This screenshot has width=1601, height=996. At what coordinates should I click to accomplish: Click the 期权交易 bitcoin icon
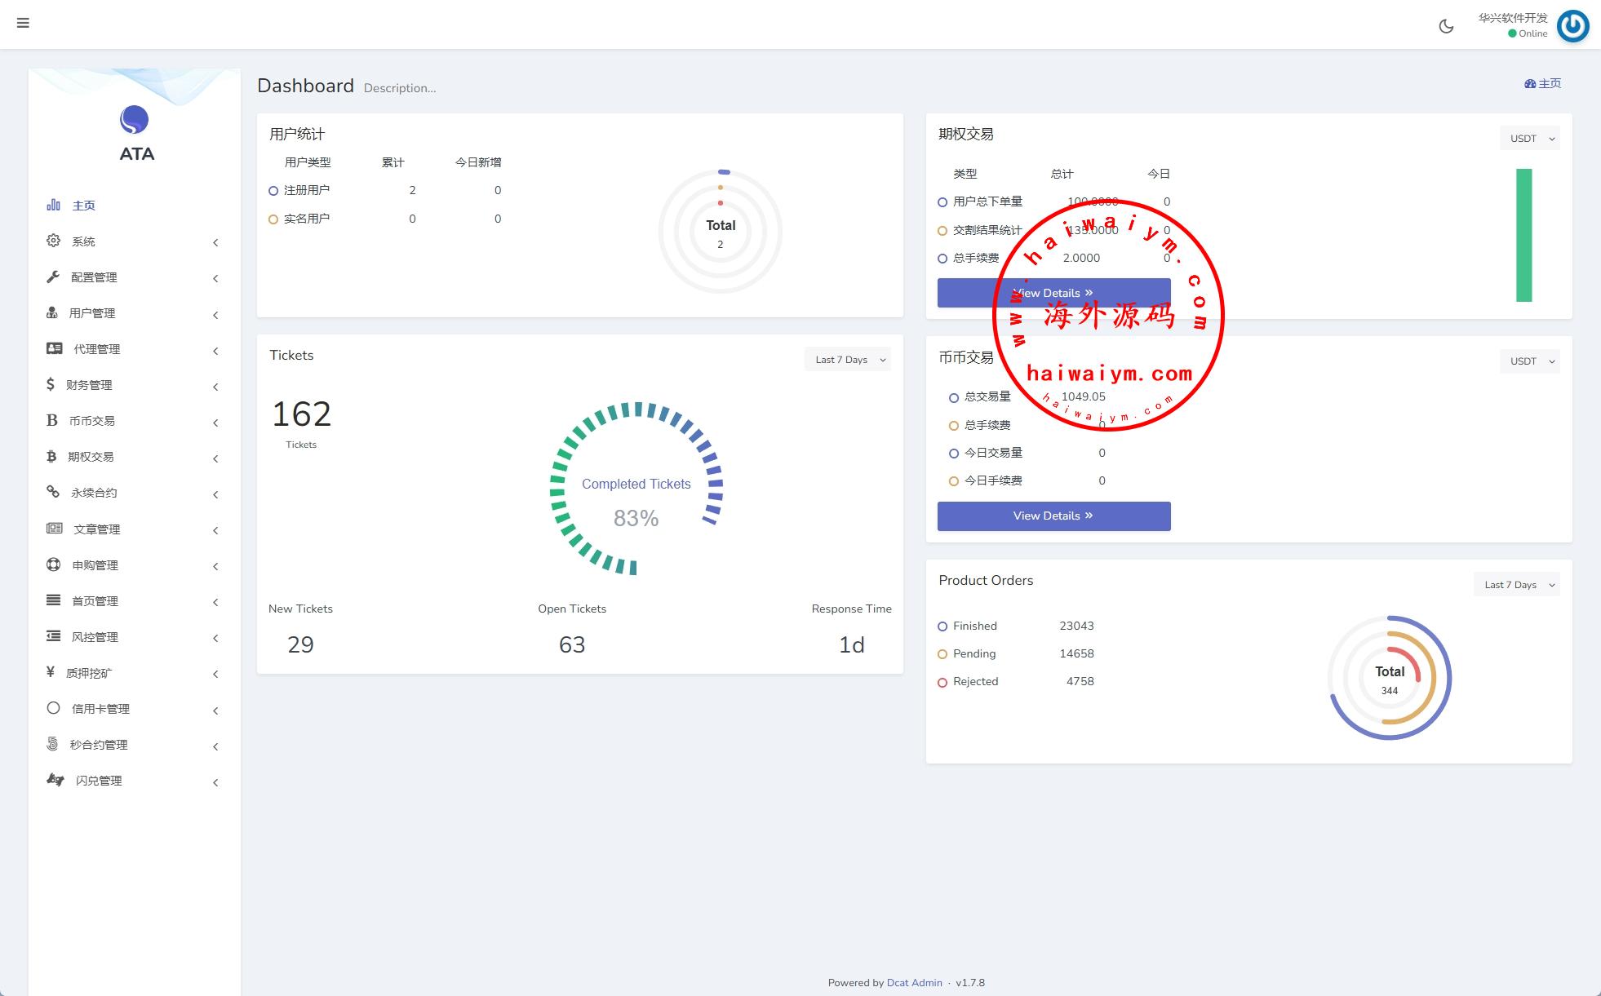point(51,456)
